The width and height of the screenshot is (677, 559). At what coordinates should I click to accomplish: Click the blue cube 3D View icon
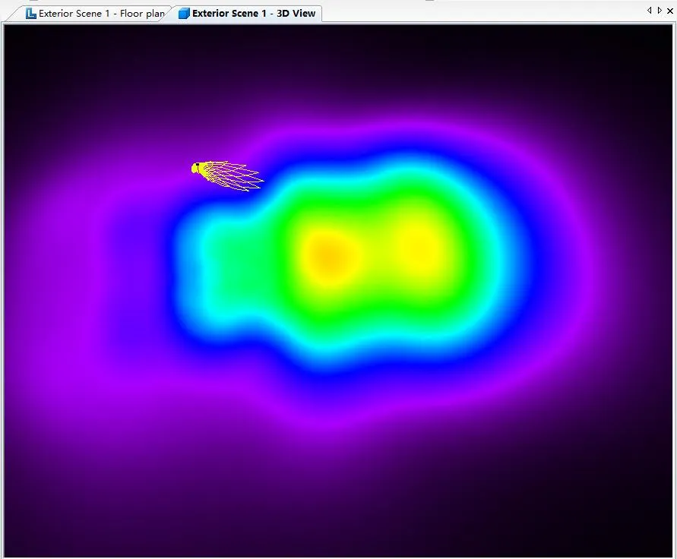coord(184,14)
